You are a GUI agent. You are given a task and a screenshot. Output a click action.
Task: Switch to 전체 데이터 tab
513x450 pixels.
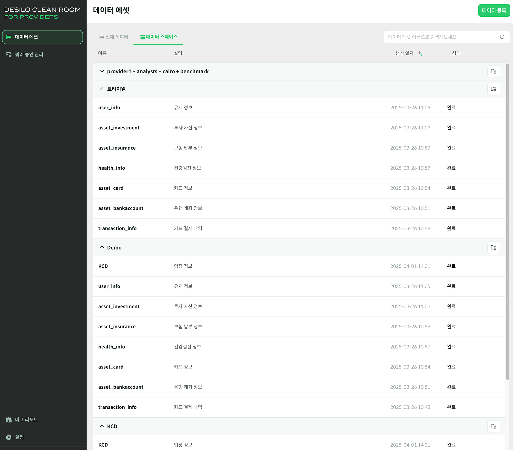pyautogui.click(x=114, y=37)
